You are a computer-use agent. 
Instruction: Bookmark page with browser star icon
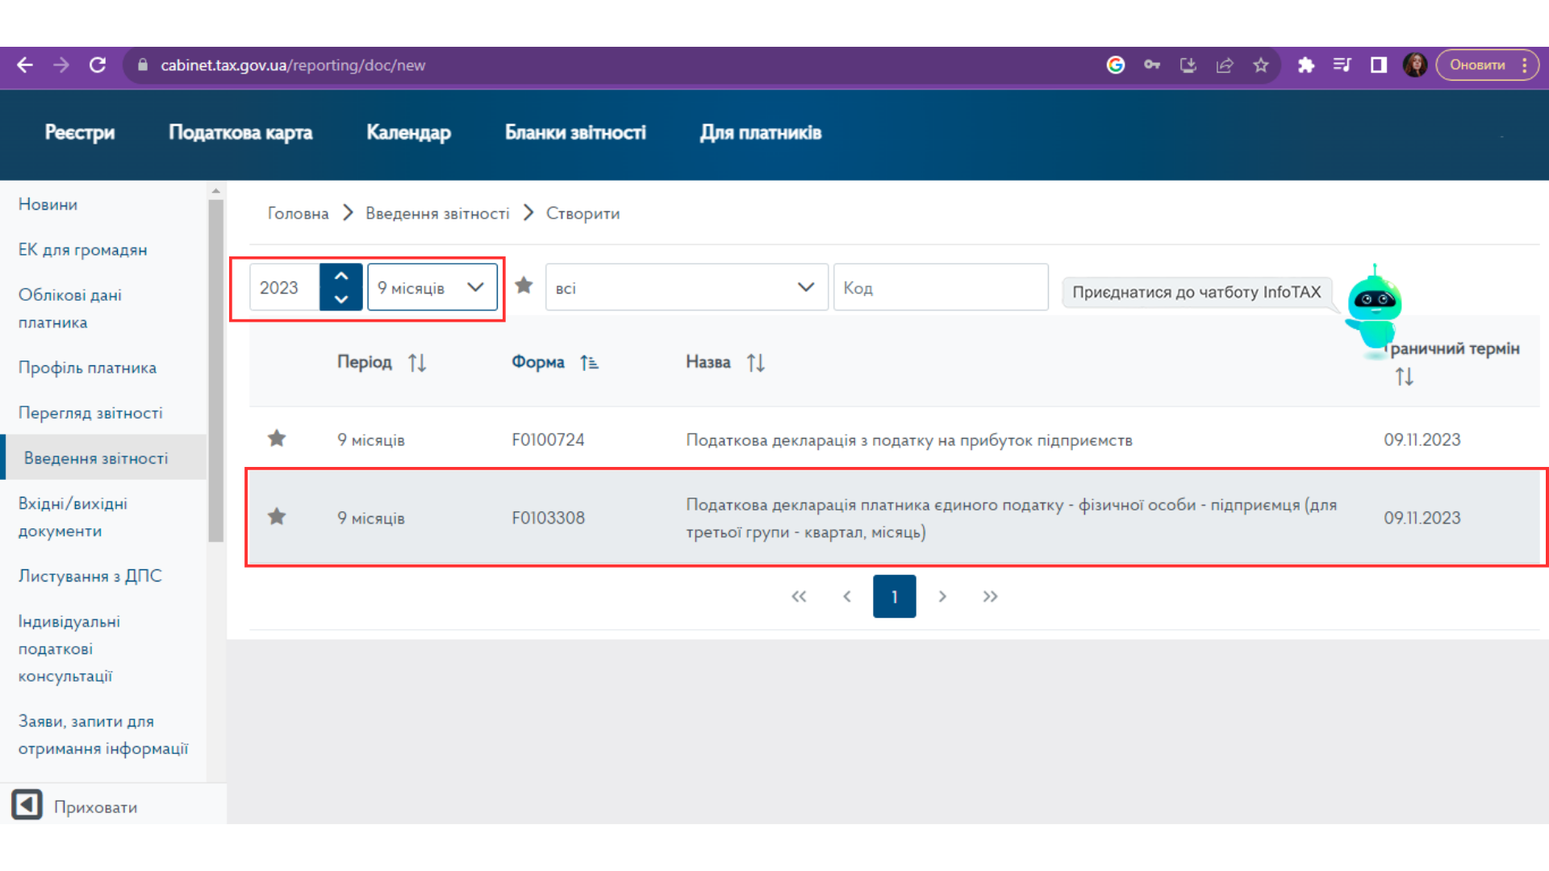coord(1261,65)
